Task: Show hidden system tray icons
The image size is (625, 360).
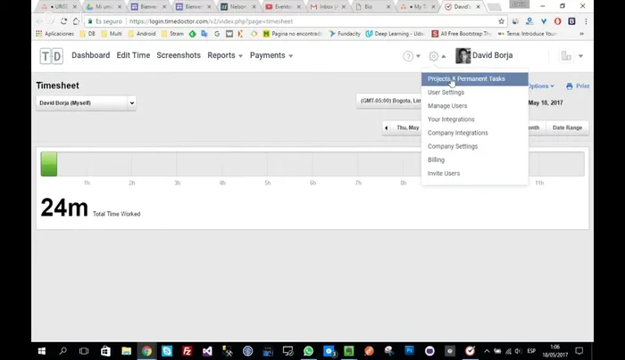Action: (x=487, y=351)
